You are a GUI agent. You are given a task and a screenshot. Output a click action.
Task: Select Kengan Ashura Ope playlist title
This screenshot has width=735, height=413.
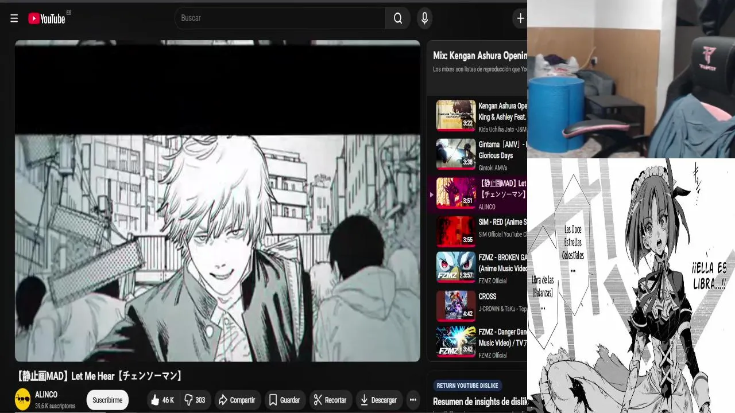[502, 111]
